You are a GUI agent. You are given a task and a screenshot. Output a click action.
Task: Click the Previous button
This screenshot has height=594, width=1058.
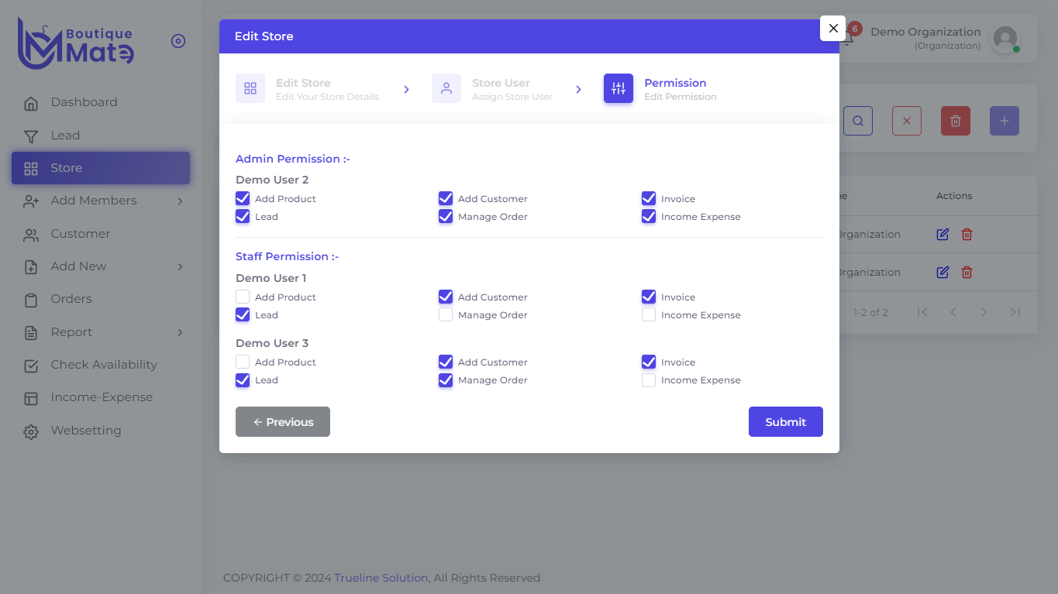283,421
